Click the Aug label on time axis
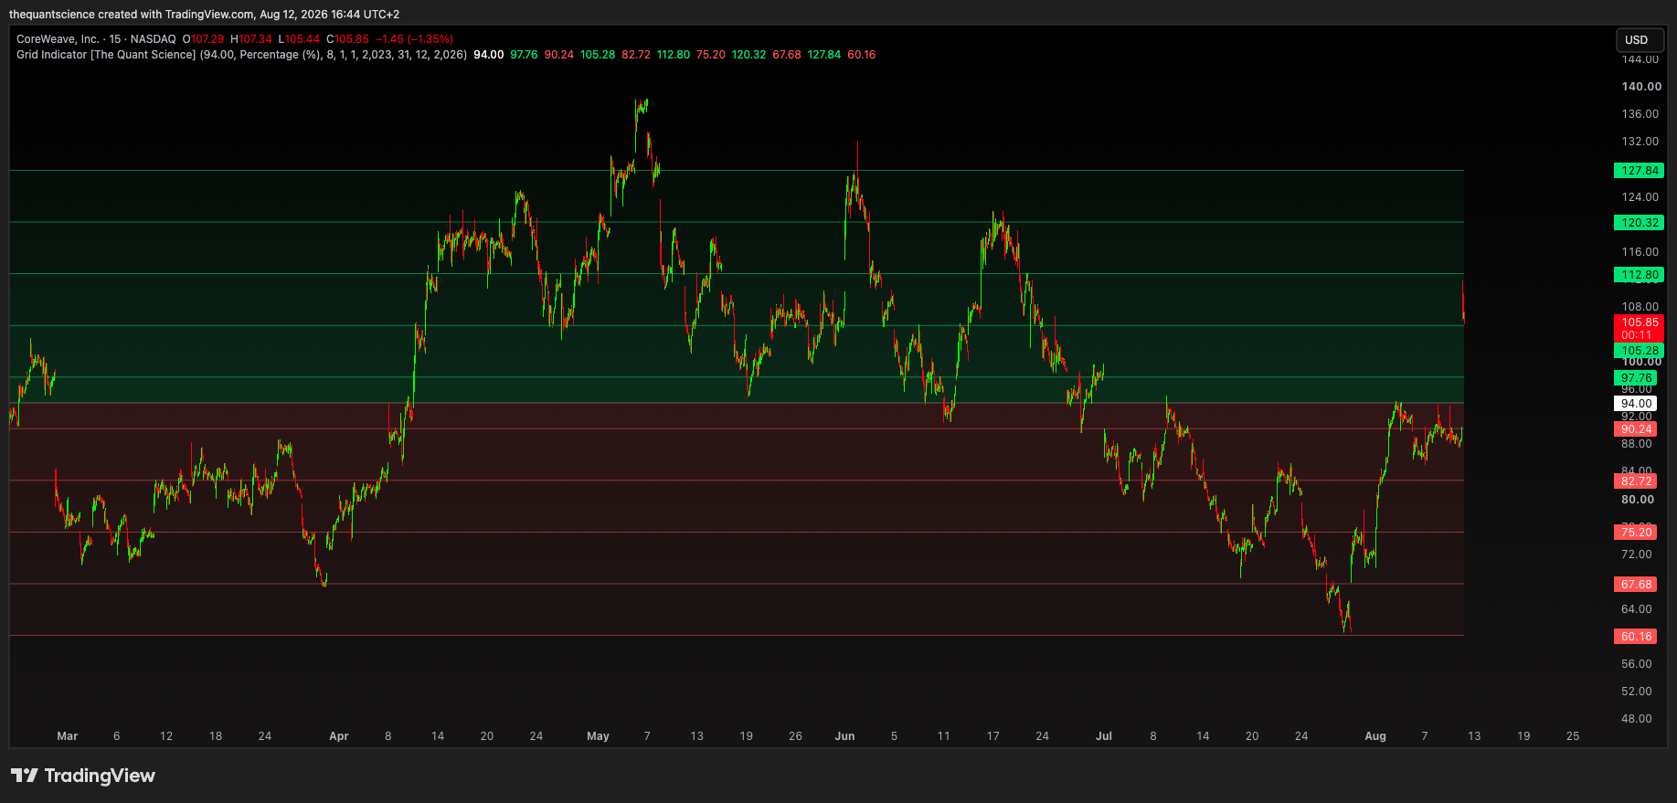Screen dimensions: 1677x803 pos(1375,736)
